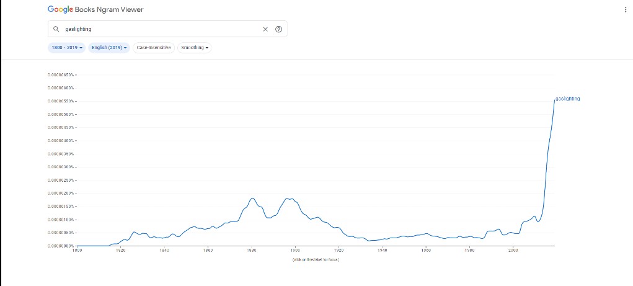Open the 1800 - 2019 date range dropdown
Image resolution: width=633 pixels, height=286 pixels.
[x=67, y=48]
